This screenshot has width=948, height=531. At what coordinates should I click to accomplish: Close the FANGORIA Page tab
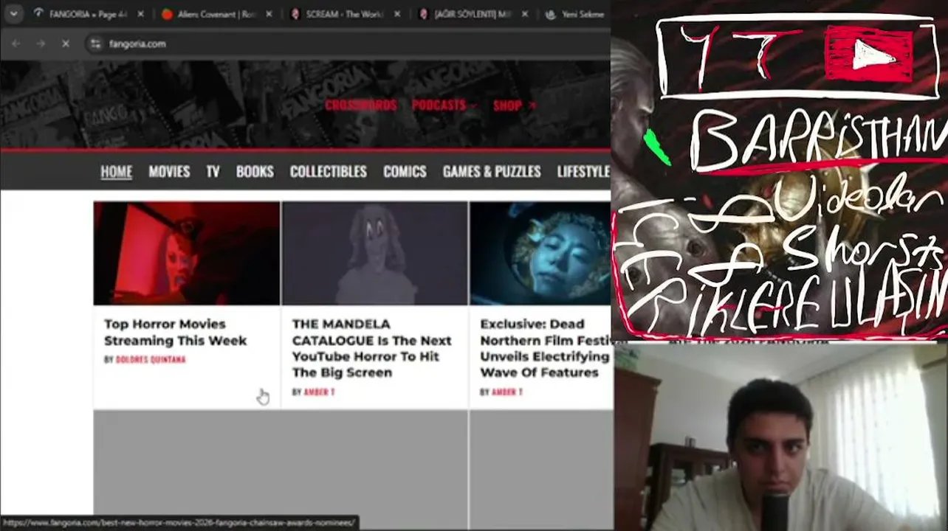141,14
